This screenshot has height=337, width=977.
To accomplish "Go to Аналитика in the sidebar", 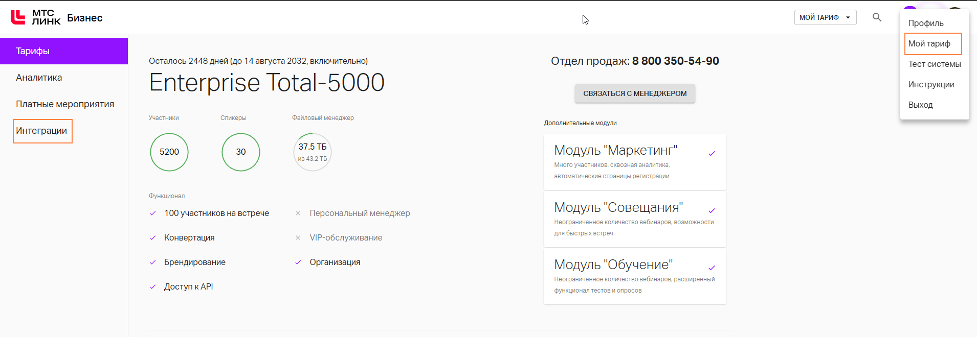I will click(x=39, y=78).
